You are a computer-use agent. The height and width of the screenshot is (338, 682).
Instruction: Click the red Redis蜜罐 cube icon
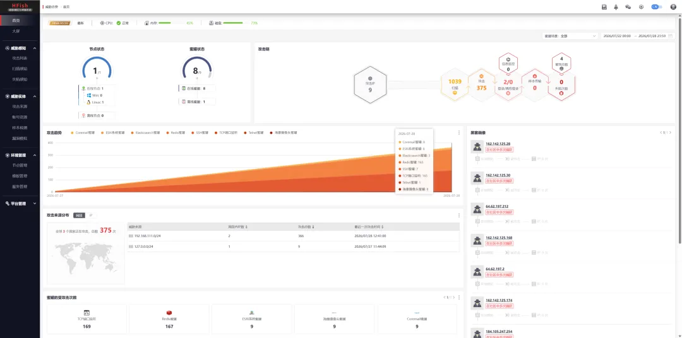(x=169, y=312)
